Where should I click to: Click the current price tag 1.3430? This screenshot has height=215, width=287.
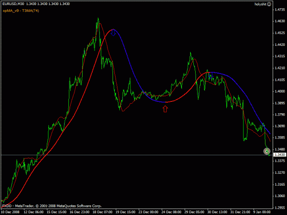(x=280, y=155)
